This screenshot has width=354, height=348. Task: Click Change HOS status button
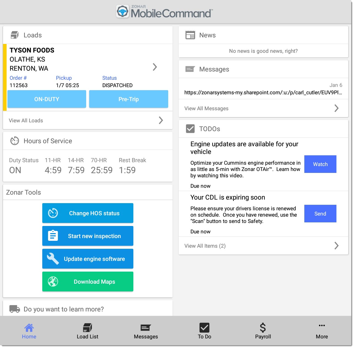tap(88, 213)
